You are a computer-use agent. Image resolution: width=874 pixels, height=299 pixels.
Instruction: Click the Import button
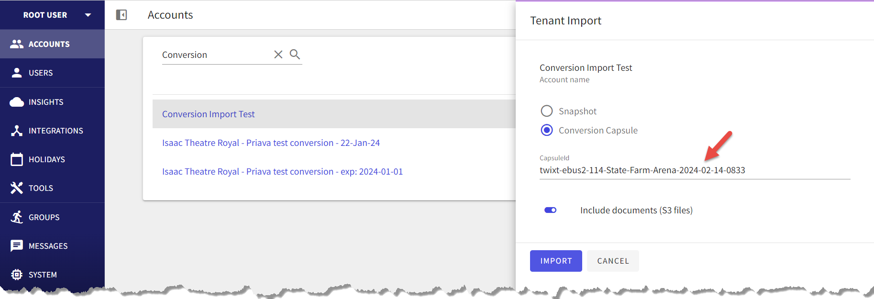pyautogui.click(x=556, y=261)
